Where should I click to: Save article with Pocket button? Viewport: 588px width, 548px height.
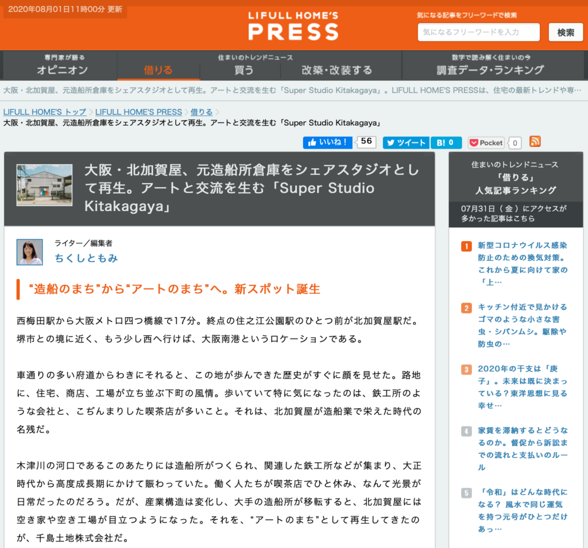click(486, 142)
